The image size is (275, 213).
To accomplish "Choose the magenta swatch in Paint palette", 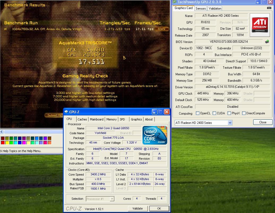I will pos(24,142).
